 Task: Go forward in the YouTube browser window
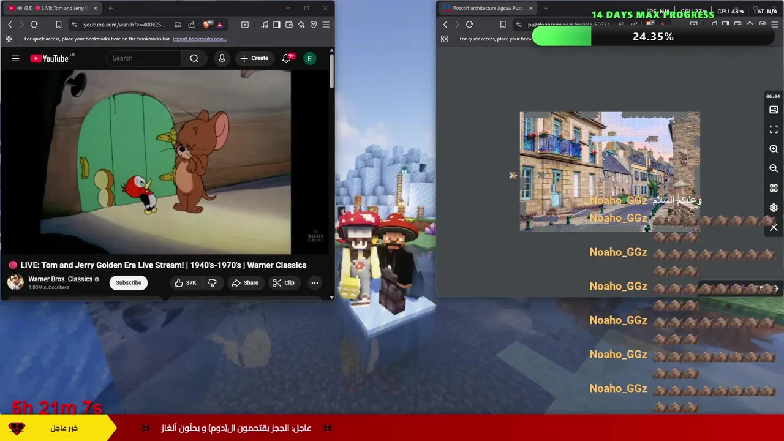tap(21, 24)
